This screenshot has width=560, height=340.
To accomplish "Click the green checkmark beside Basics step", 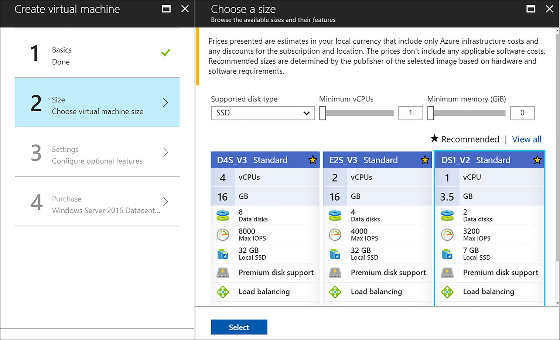I will [165, 53].
